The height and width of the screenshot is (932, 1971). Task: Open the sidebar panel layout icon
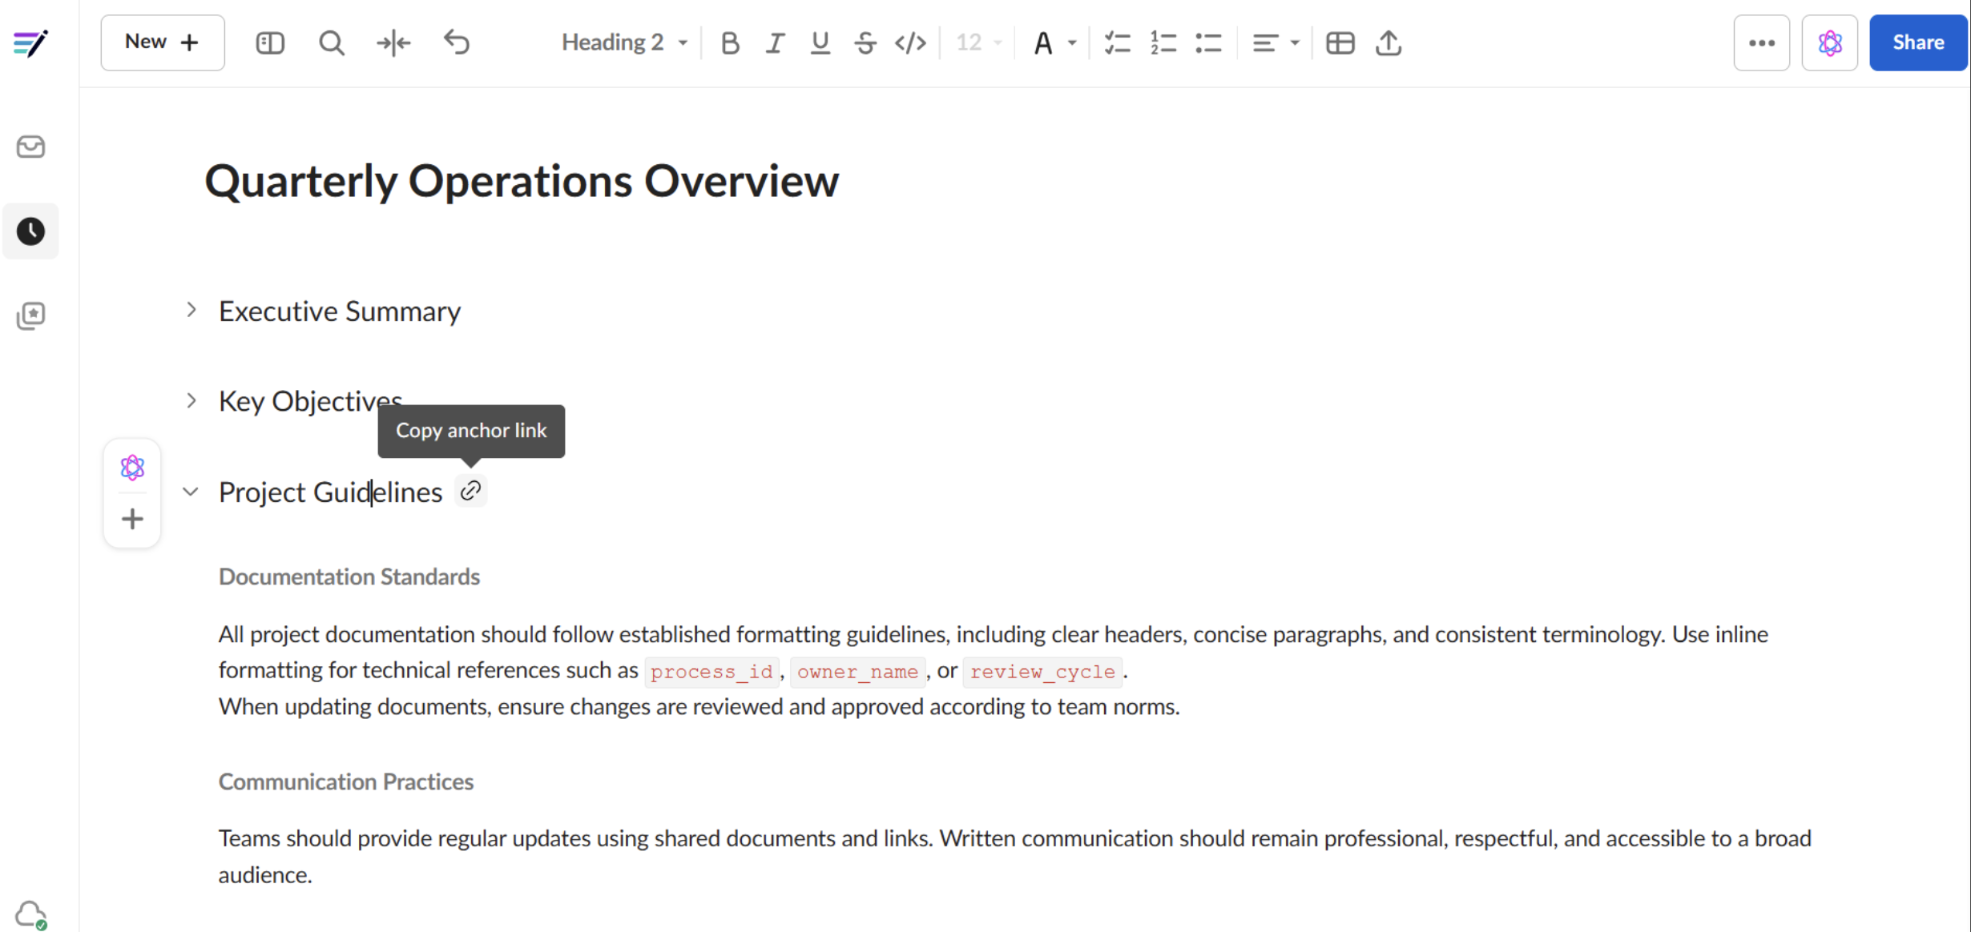270,42
